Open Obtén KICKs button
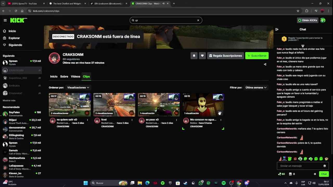This screenshot has height=187, width=333. pos(308,20)
